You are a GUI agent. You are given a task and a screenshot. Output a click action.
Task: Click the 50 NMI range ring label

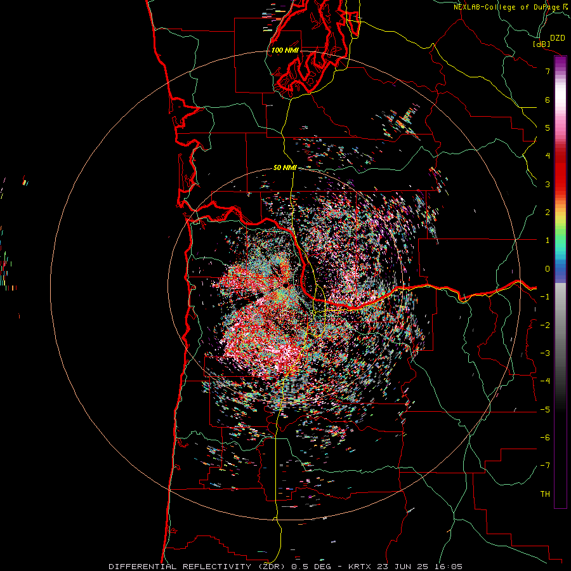click(x=285, y=167)
